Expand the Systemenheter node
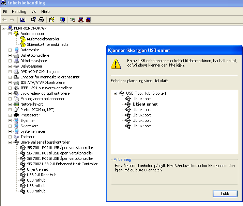This screenshot has width=243, height=206. (10, 131)
